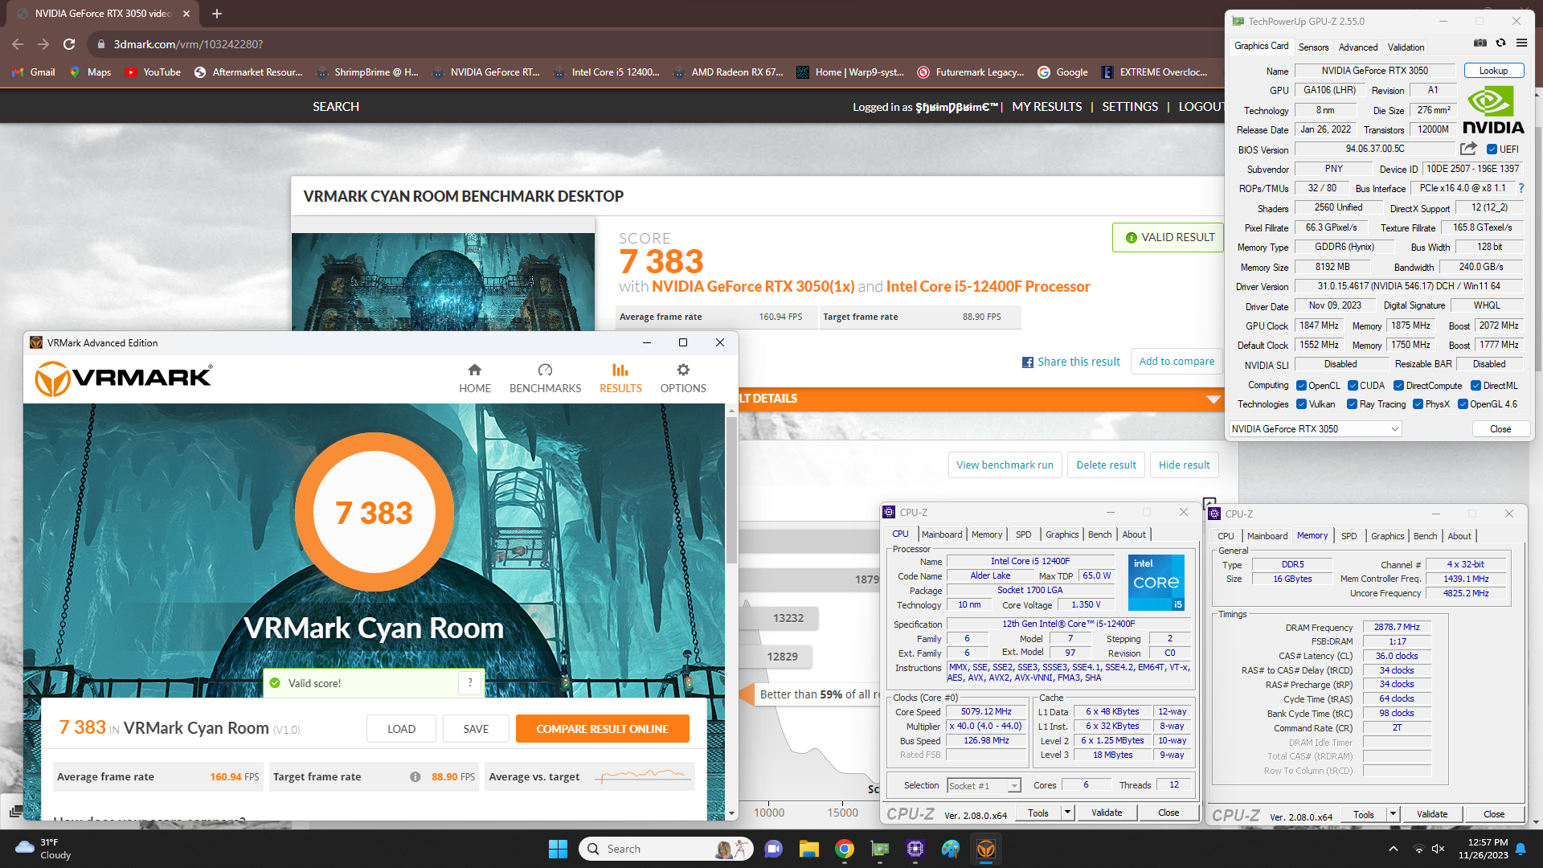Image resolution: width=1543 pixels, height=868 pixels.
Task: Click the Windows Start button
Action: click(x=558, y=849)
